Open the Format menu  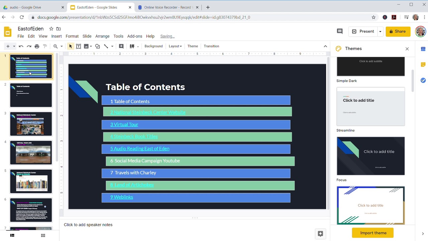point(72,36)
